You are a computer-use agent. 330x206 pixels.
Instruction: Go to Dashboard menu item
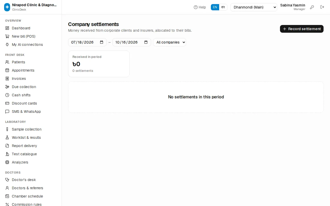coord(31,28)
